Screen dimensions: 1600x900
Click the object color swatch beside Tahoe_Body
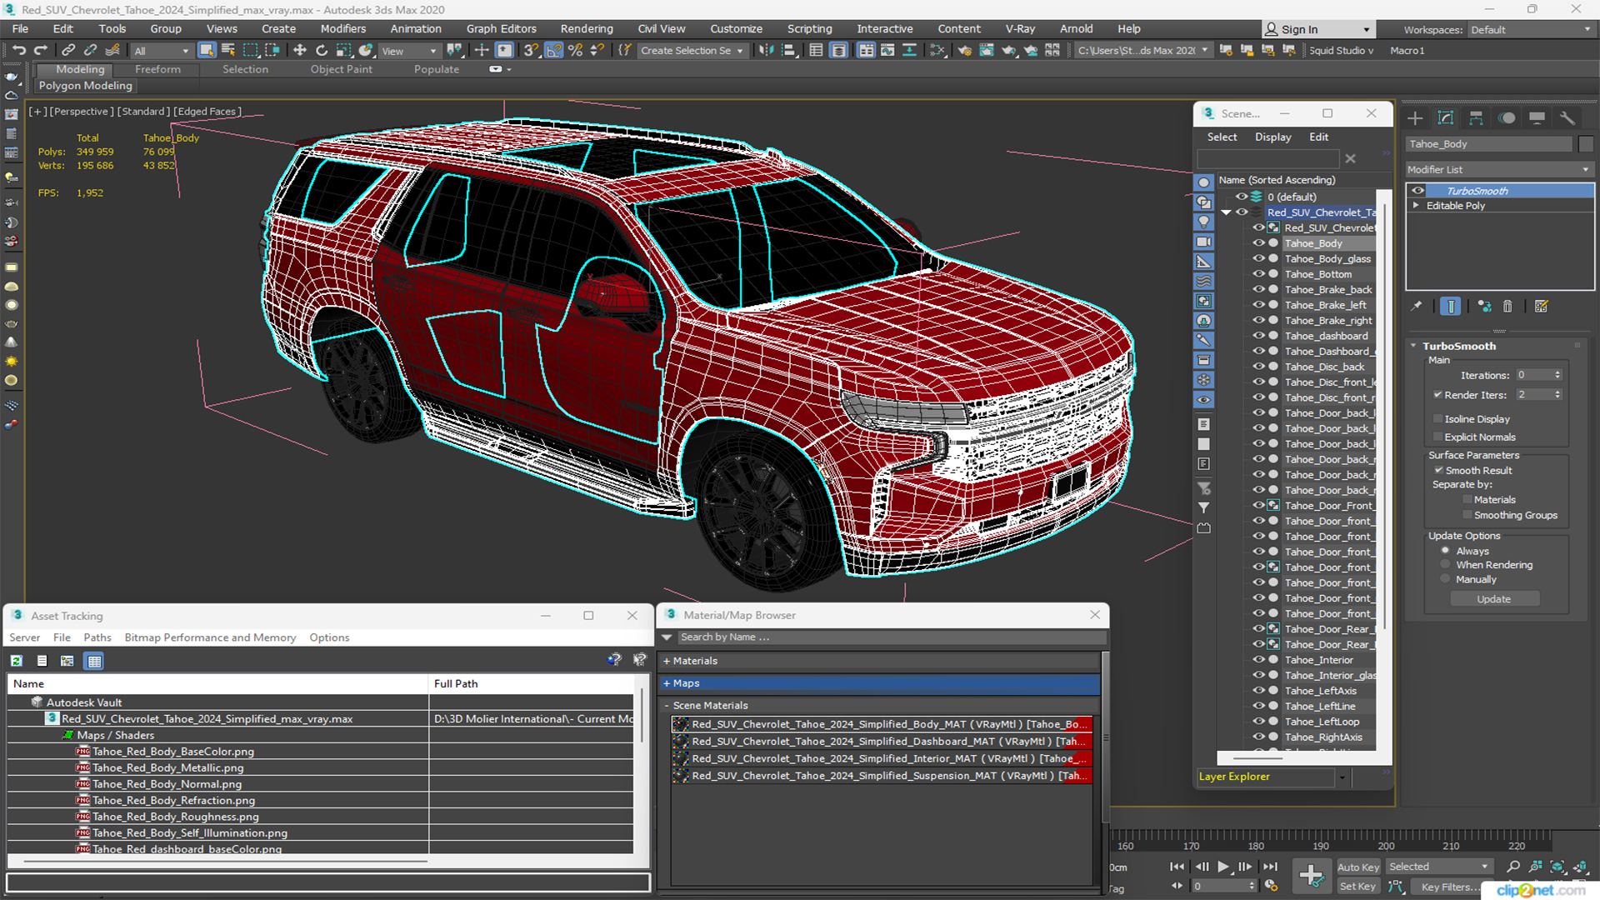(1586, 144)
